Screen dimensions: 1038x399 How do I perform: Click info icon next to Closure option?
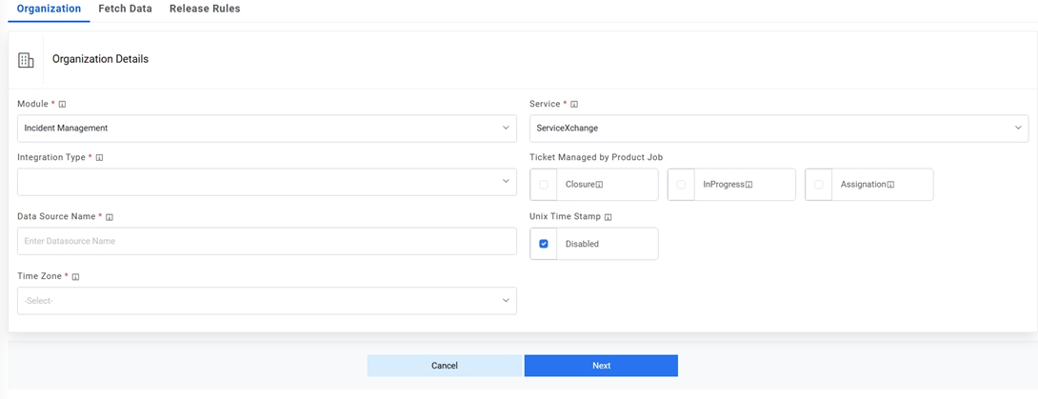pyautogui.click(x=600, y=185)
